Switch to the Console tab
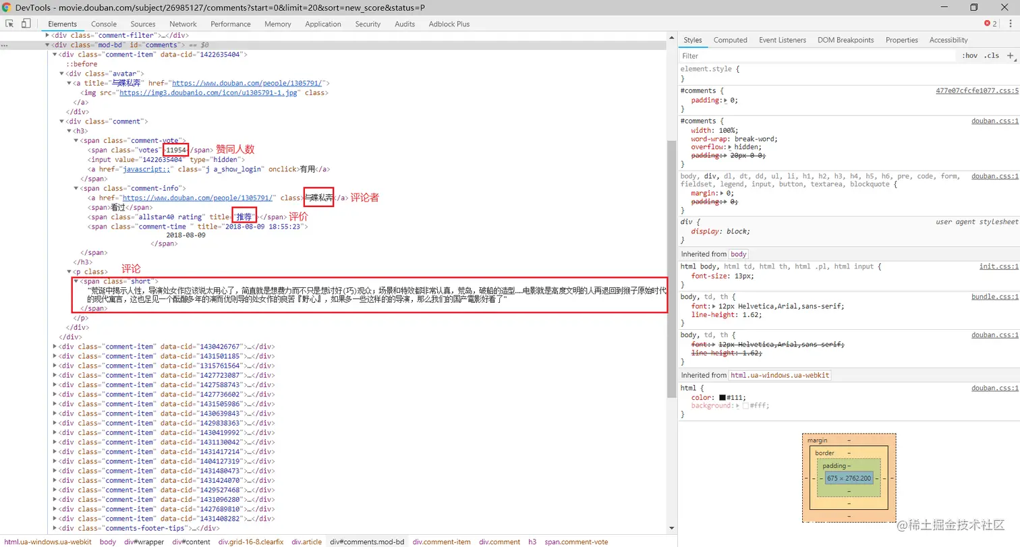The height and width of the screenshot is (547, 1020). (x=104, y=24)
